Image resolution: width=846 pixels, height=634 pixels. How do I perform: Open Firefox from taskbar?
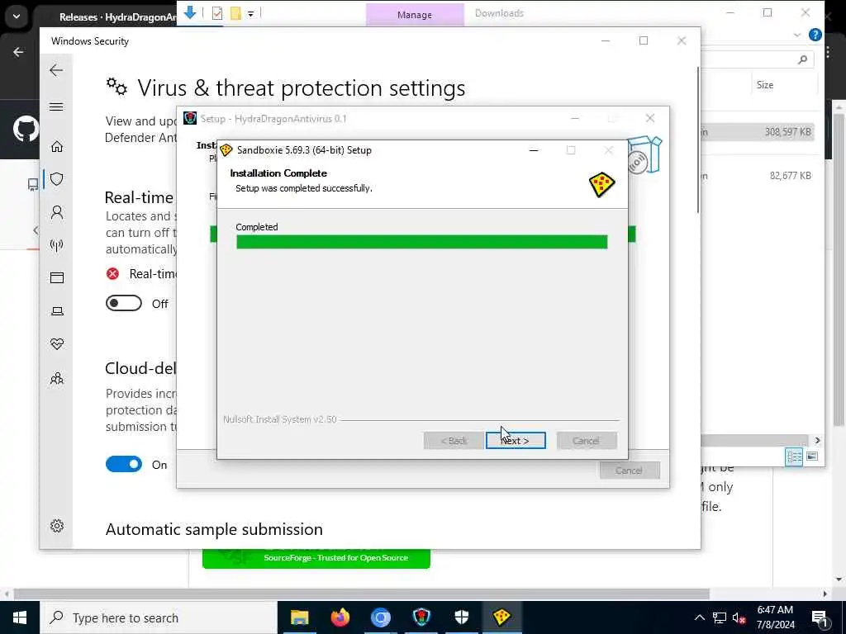coord(340,617)
